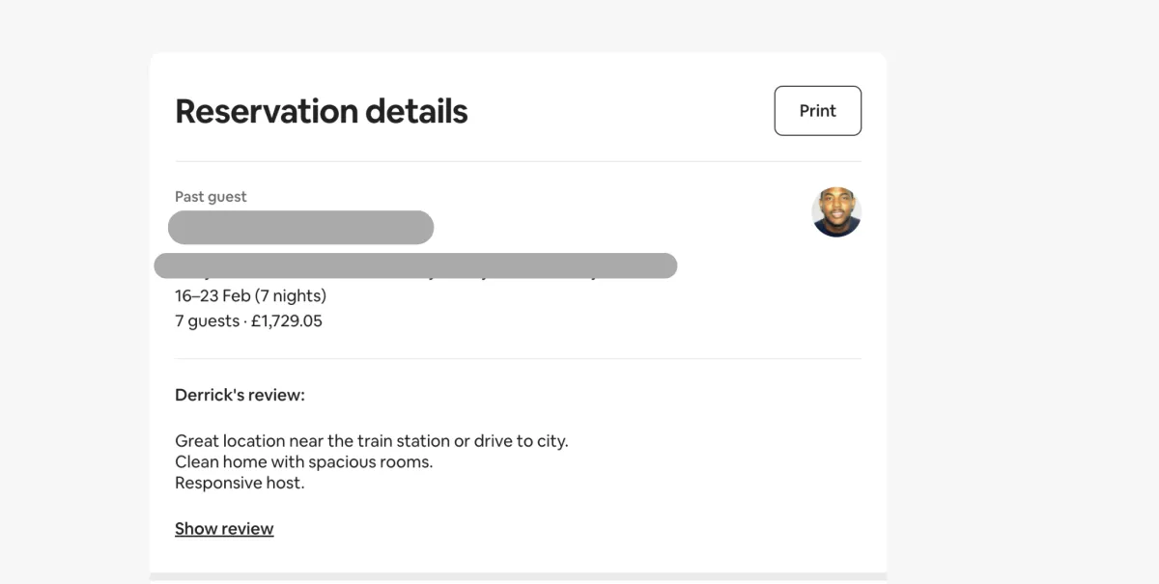The height and width of the screenshot is (584, 1159).
Task: Open the Show review link
Action: 224,529
